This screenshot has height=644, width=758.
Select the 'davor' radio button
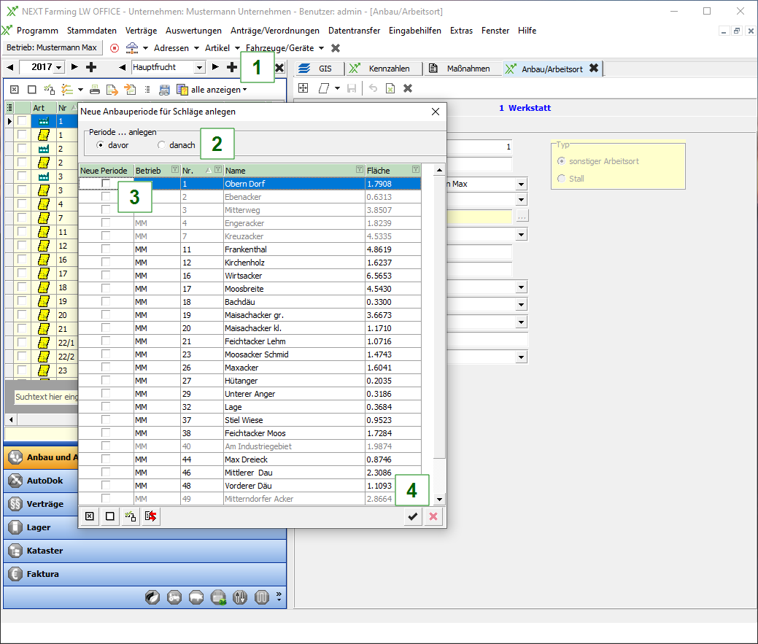click(100, 145)
